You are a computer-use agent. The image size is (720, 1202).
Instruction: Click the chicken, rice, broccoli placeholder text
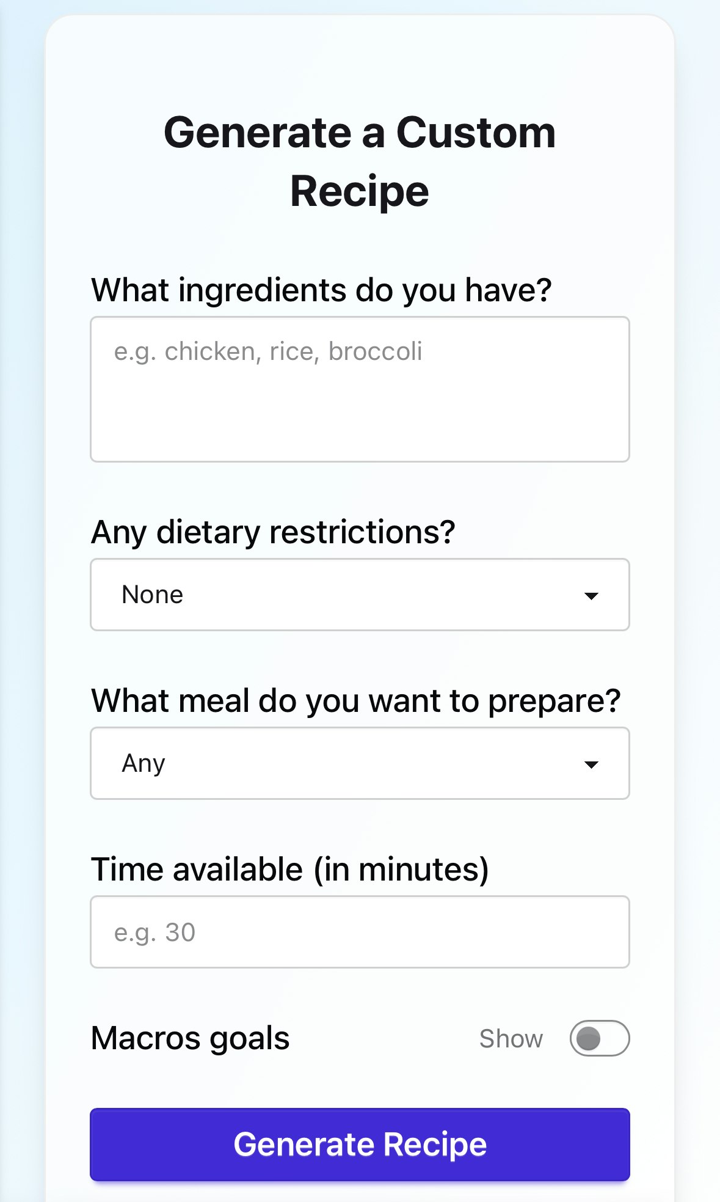[268, 352]
